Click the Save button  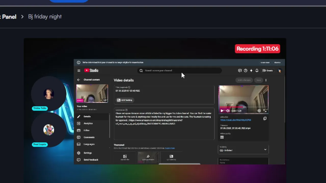259,80
